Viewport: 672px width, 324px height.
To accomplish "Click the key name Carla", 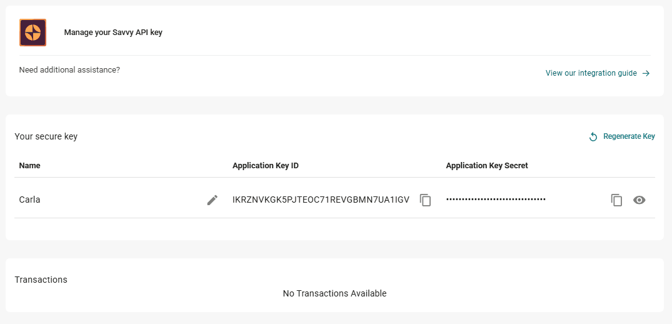I will point(30,200).
